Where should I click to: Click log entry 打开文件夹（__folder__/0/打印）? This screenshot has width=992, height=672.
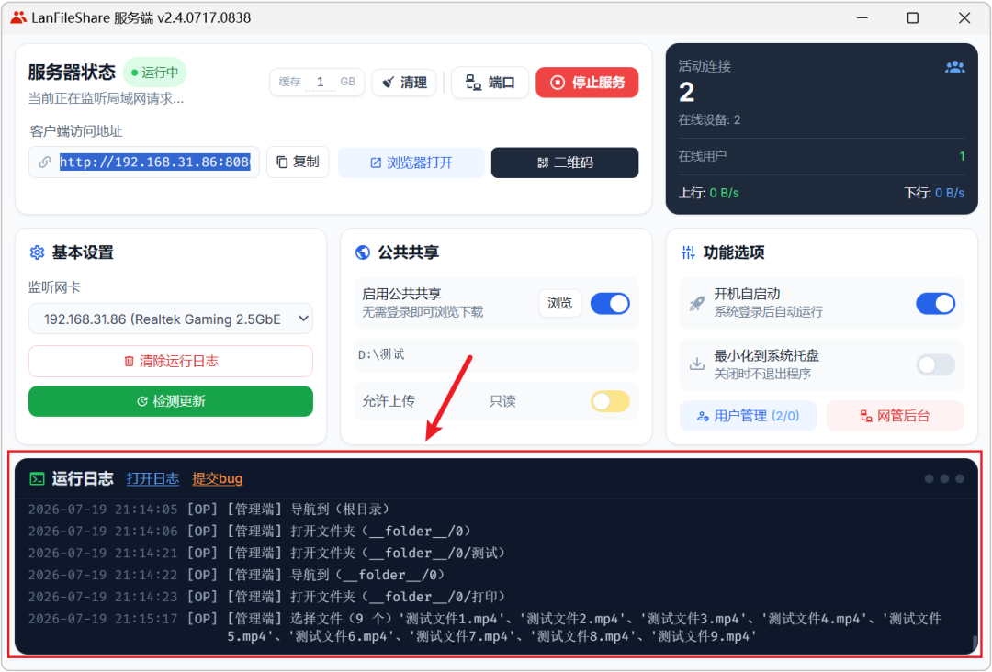pyautogui.click(x=266, y=596)
